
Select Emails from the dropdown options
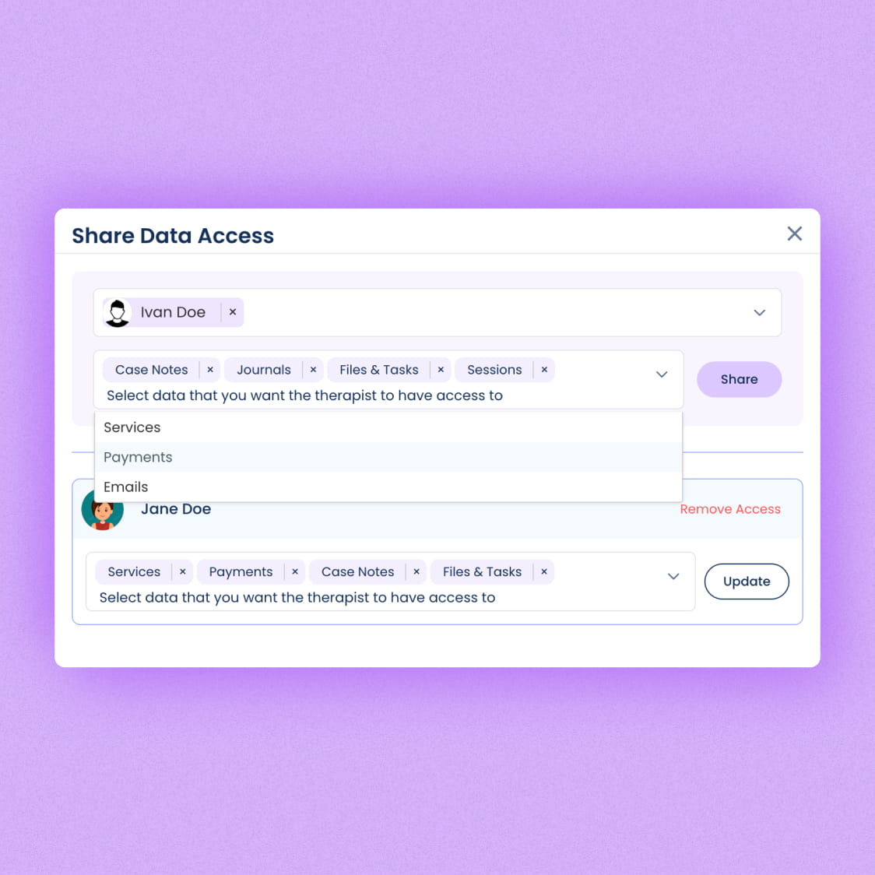click(125, 487)
